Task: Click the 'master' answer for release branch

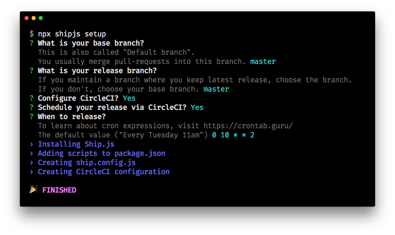Action: click(216, 89)
